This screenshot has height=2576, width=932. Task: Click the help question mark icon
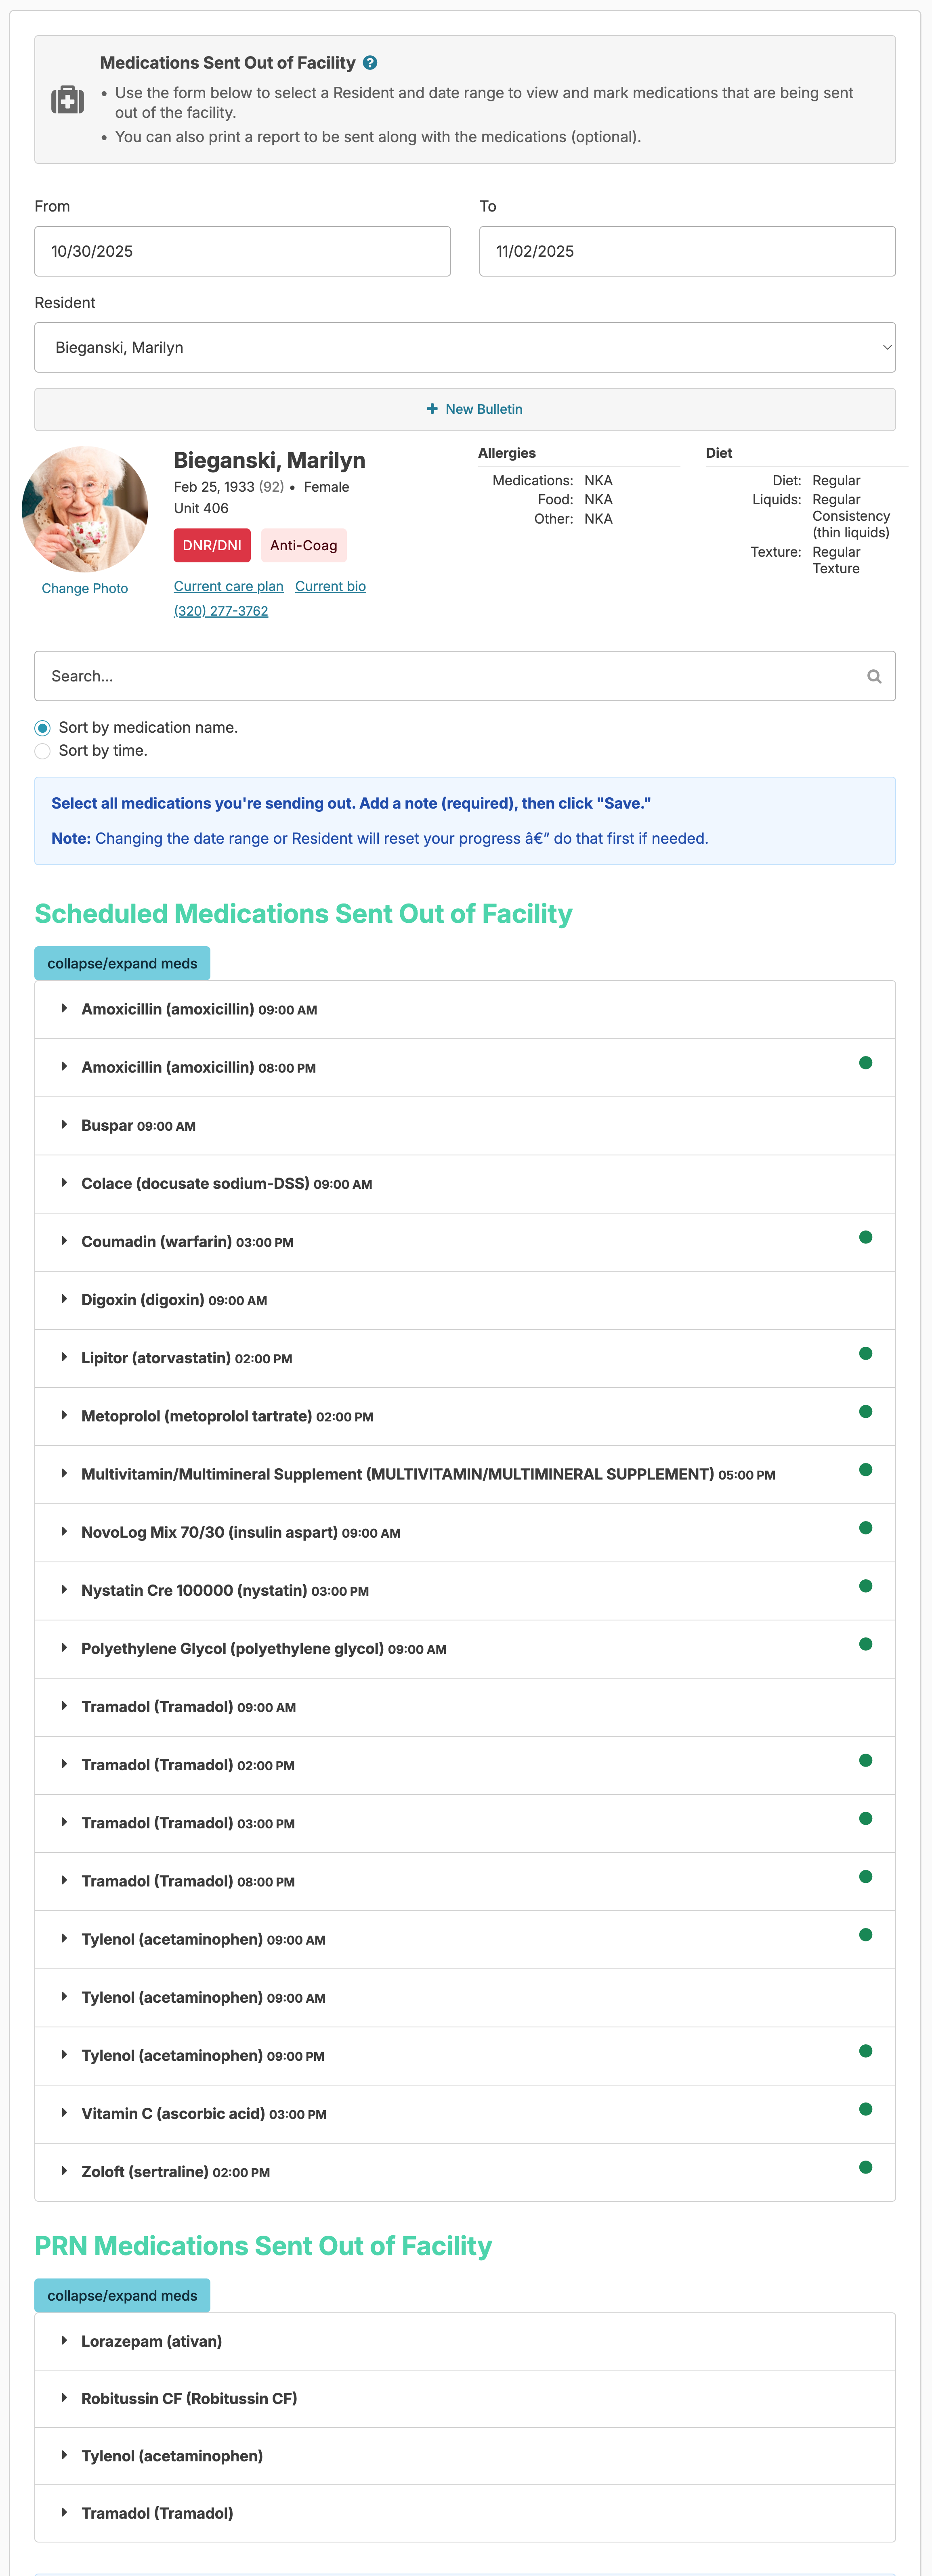tap(370, 63)
